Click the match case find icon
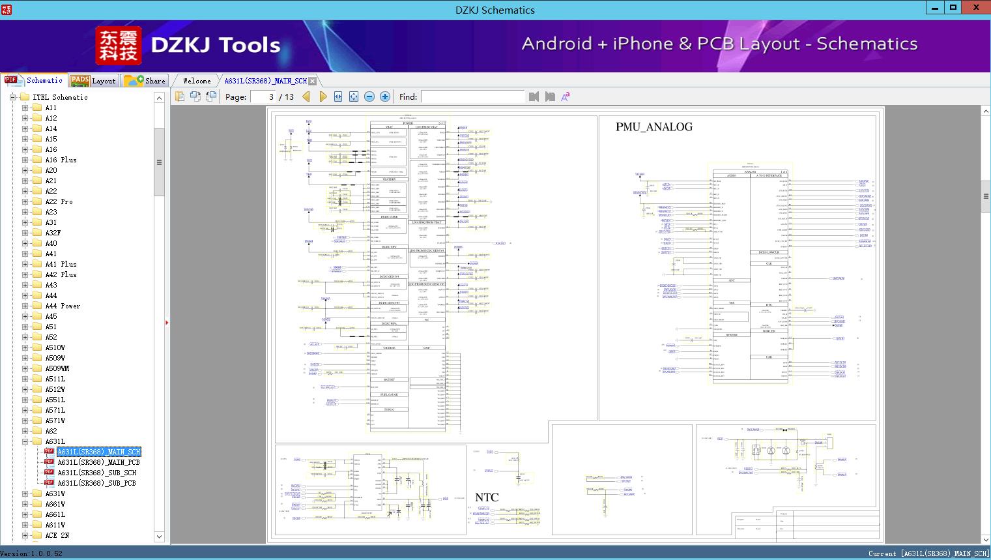The image size is (991, 560). click(x=565, y=96)
